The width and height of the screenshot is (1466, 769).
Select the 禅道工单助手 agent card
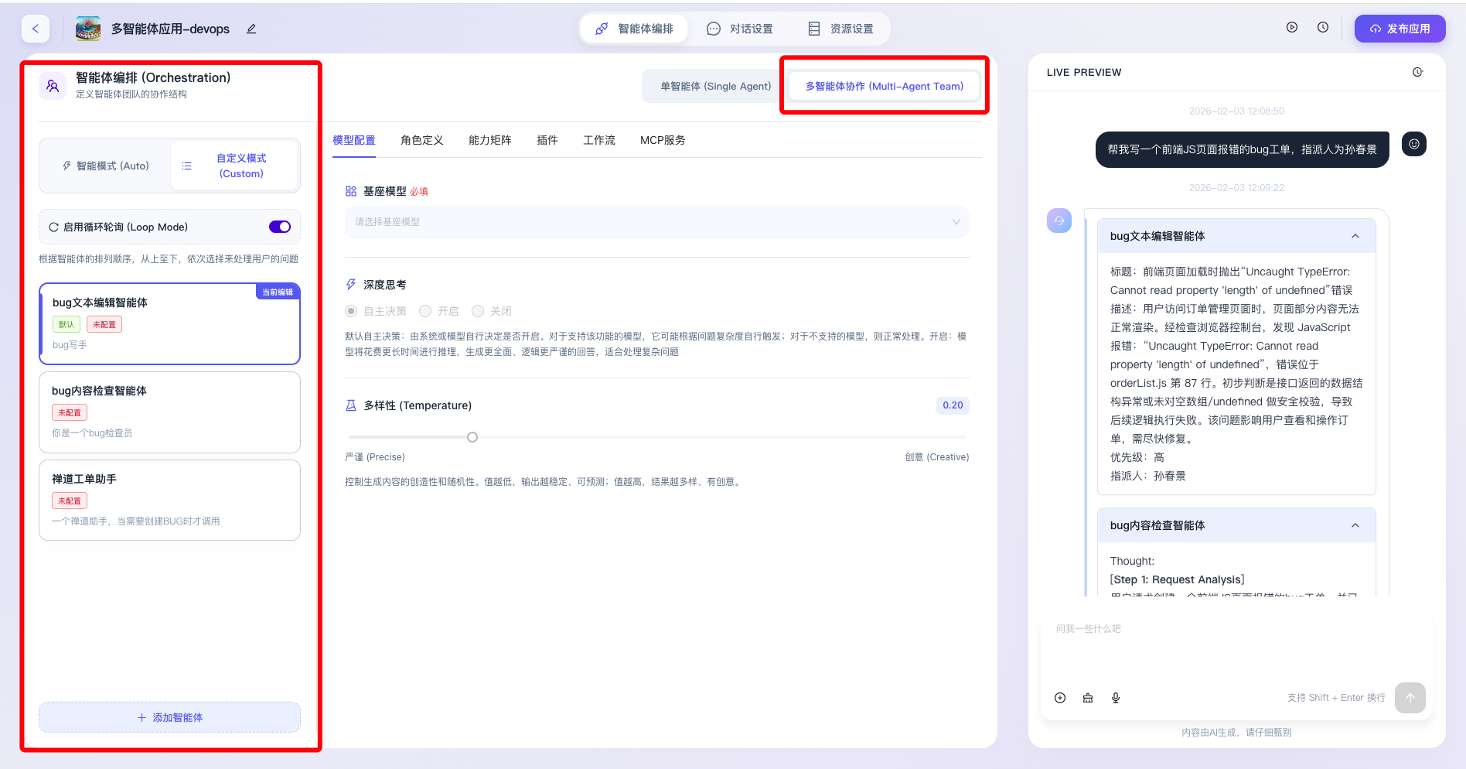[169, 500]
